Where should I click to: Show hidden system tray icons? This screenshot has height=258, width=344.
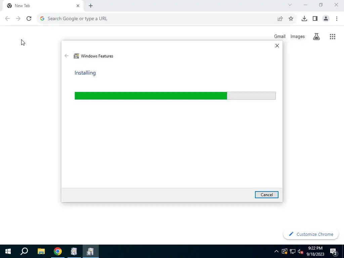point(276,251)
